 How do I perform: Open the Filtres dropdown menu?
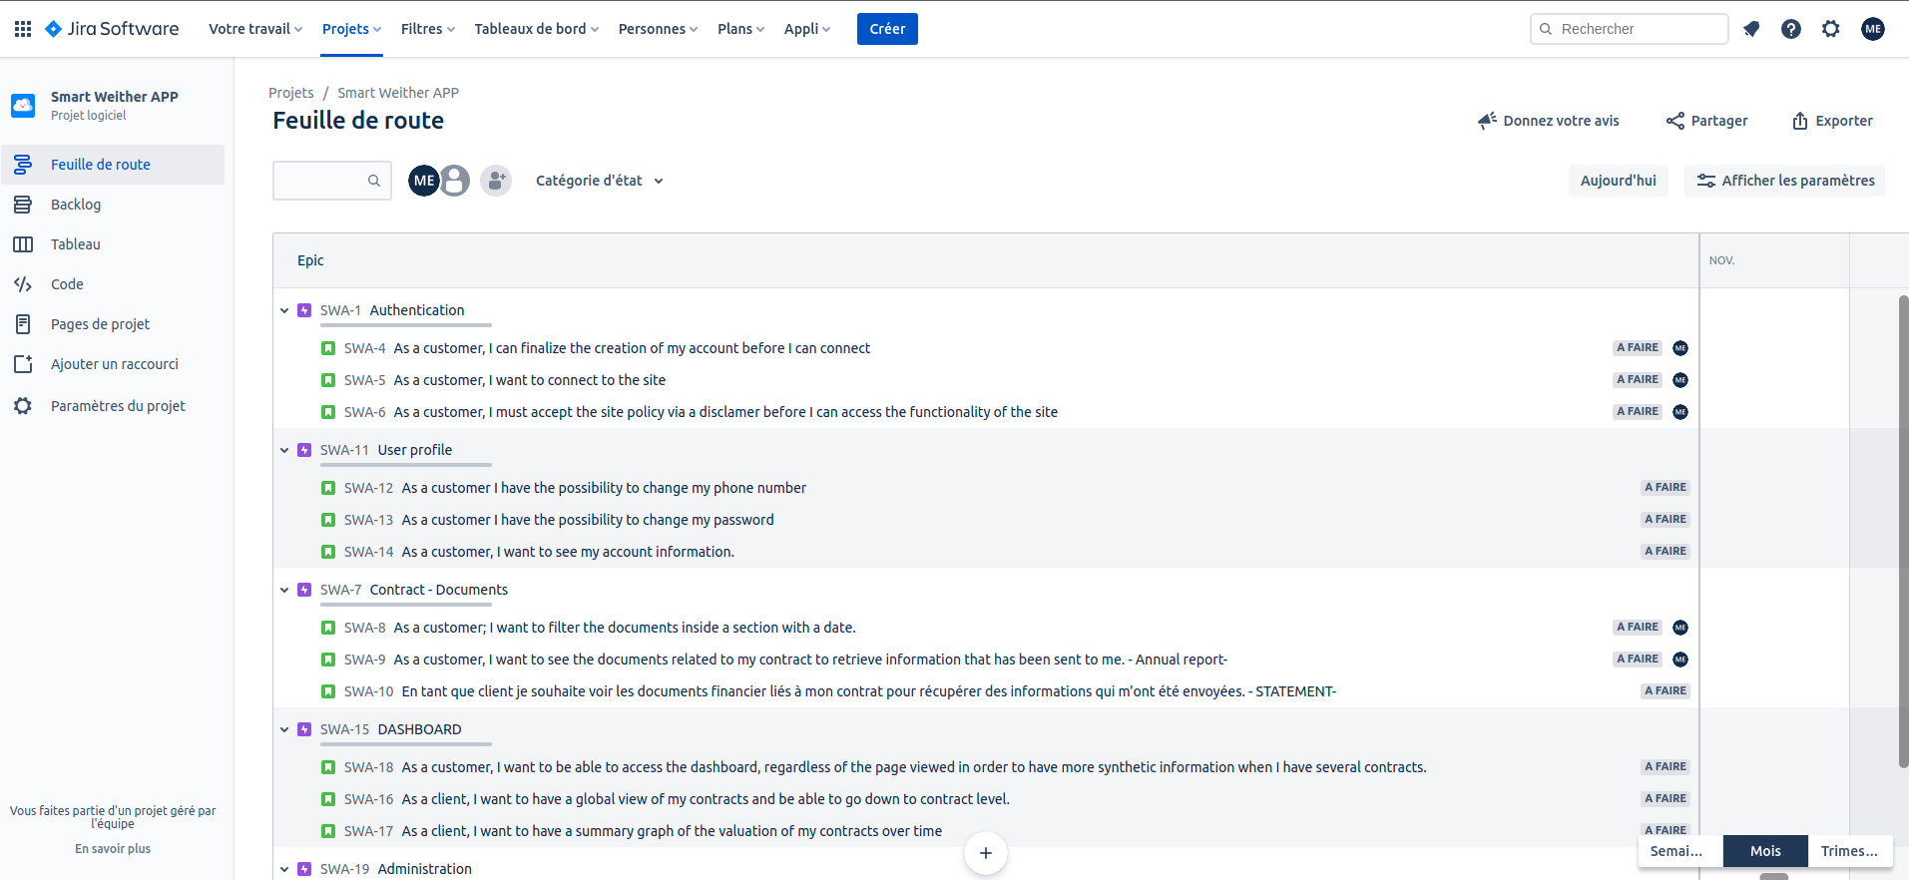[428, 29]
